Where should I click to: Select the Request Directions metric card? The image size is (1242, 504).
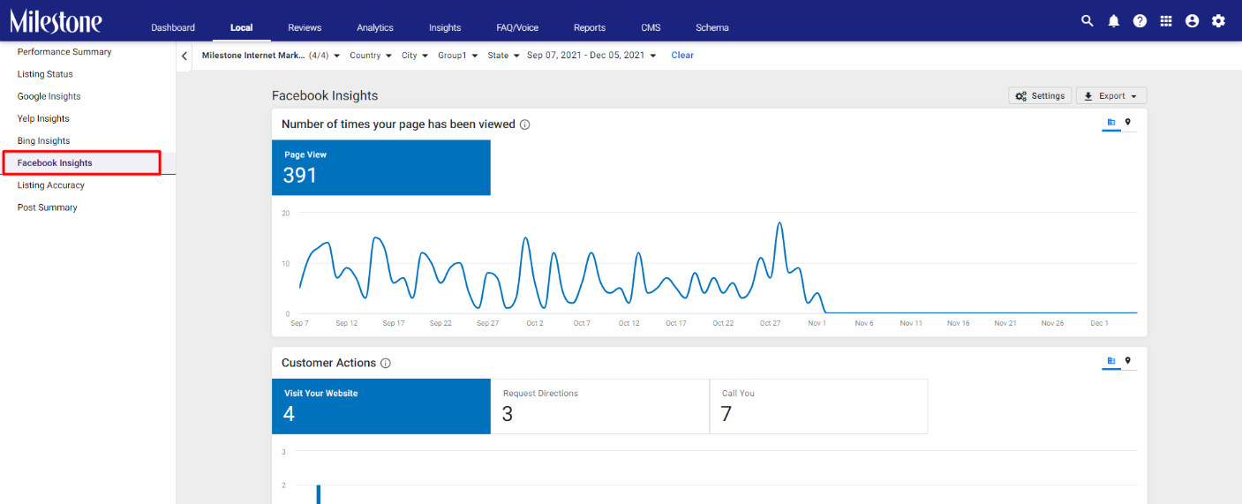click(x=600, y=406)
